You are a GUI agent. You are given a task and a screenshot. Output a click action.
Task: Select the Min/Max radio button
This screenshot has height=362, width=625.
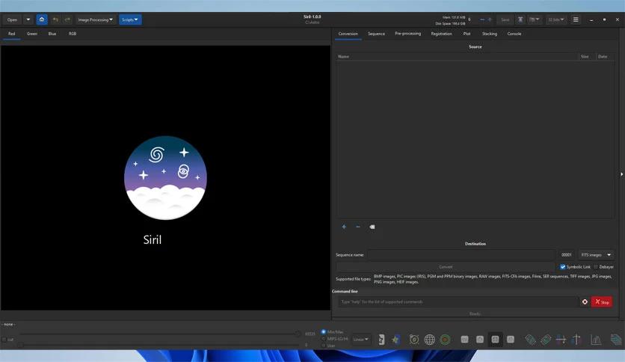(323, 331)
